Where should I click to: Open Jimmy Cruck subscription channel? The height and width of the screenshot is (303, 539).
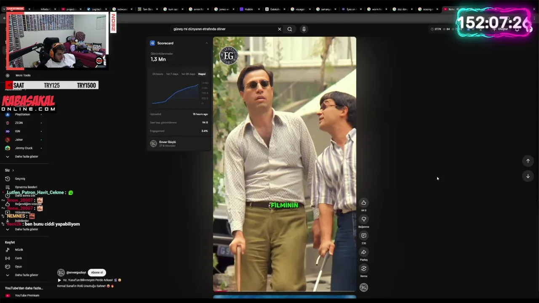click(24, 148)
